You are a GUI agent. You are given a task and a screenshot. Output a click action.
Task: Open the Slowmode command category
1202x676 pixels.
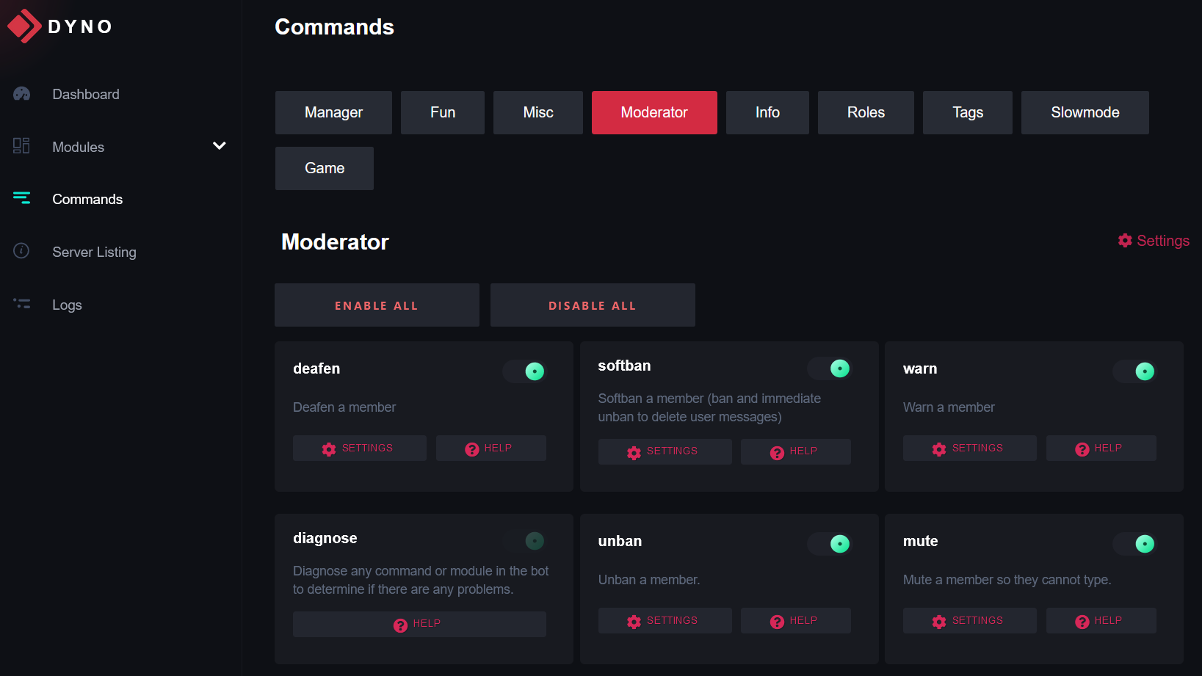coord(1085,112)
